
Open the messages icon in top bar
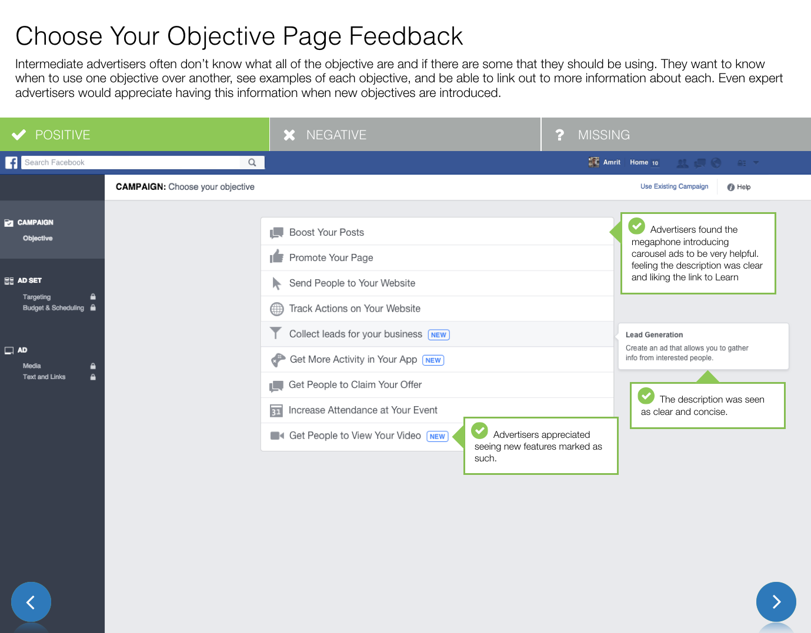700,163
